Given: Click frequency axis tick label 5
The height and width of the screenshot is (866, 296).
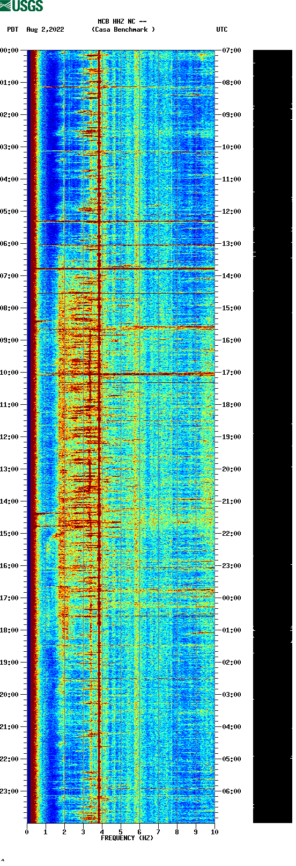Looking at the screenshot, I should [121, 832].
